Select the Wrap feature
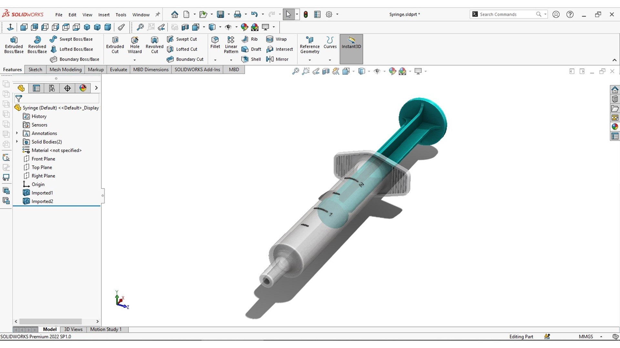The width and height of the screenshot is (620, 348). [x=276, y=39]
